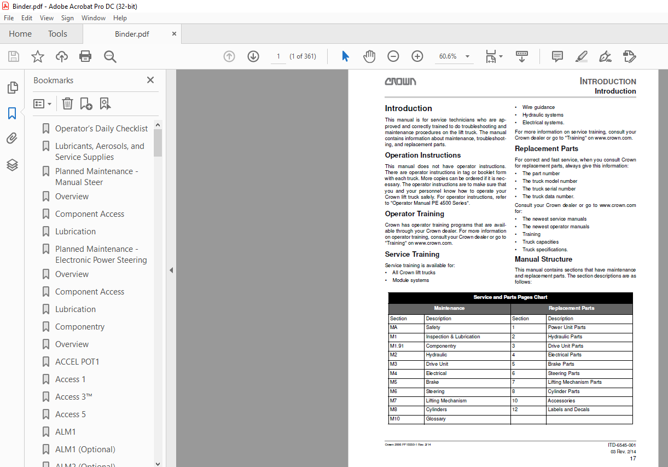The image size is (668, 467).
Task: Print the document with the printer icon
Action: click(85, 56)
